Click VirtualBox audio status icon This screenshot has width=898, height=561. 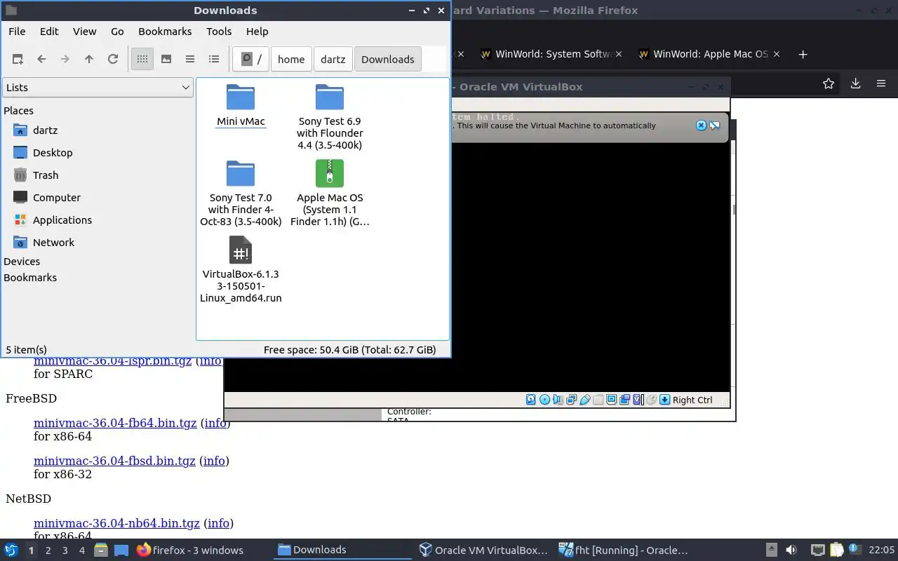point(558,400)
